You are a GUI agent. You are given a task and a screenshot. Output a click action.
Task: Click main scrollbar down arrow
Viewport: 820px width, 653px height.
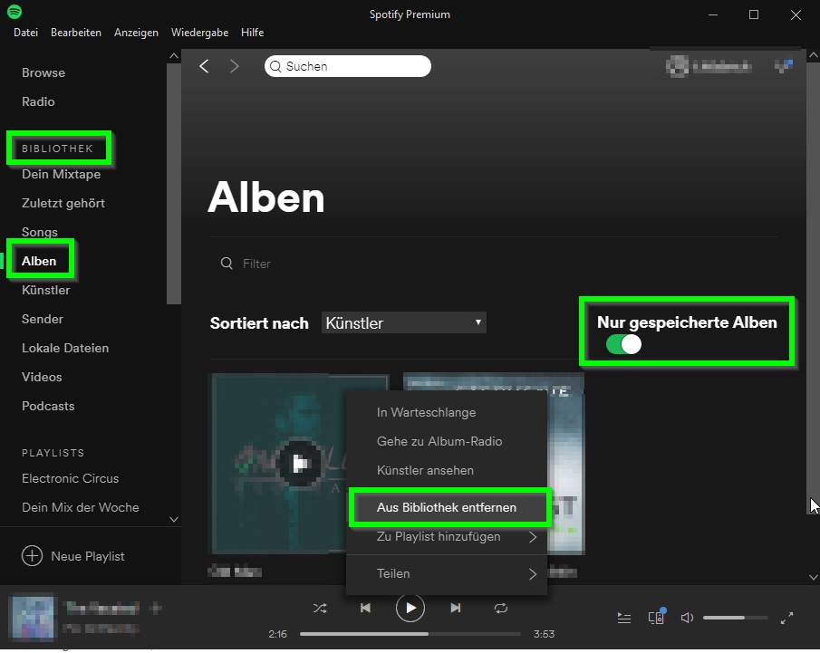point(813,577)
